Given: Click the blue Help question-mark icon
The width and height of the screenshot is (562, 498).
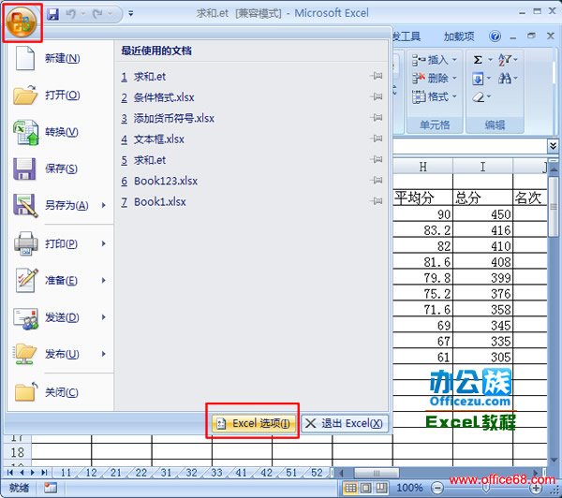Looking at the screenshot, I should (495, 37).
